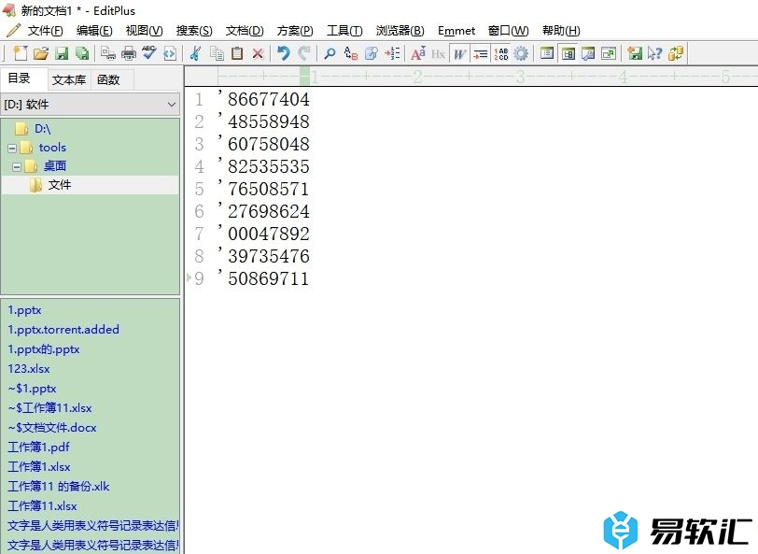Open the 浏览器(B) menu
Image resolution: width=758 pixels, height=554 pixels.
pos(400,31)
